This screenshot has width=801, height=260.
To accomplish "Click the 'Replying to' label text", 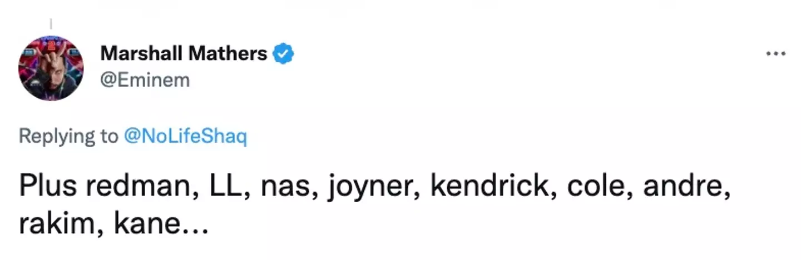I will (x=68, y=137).
